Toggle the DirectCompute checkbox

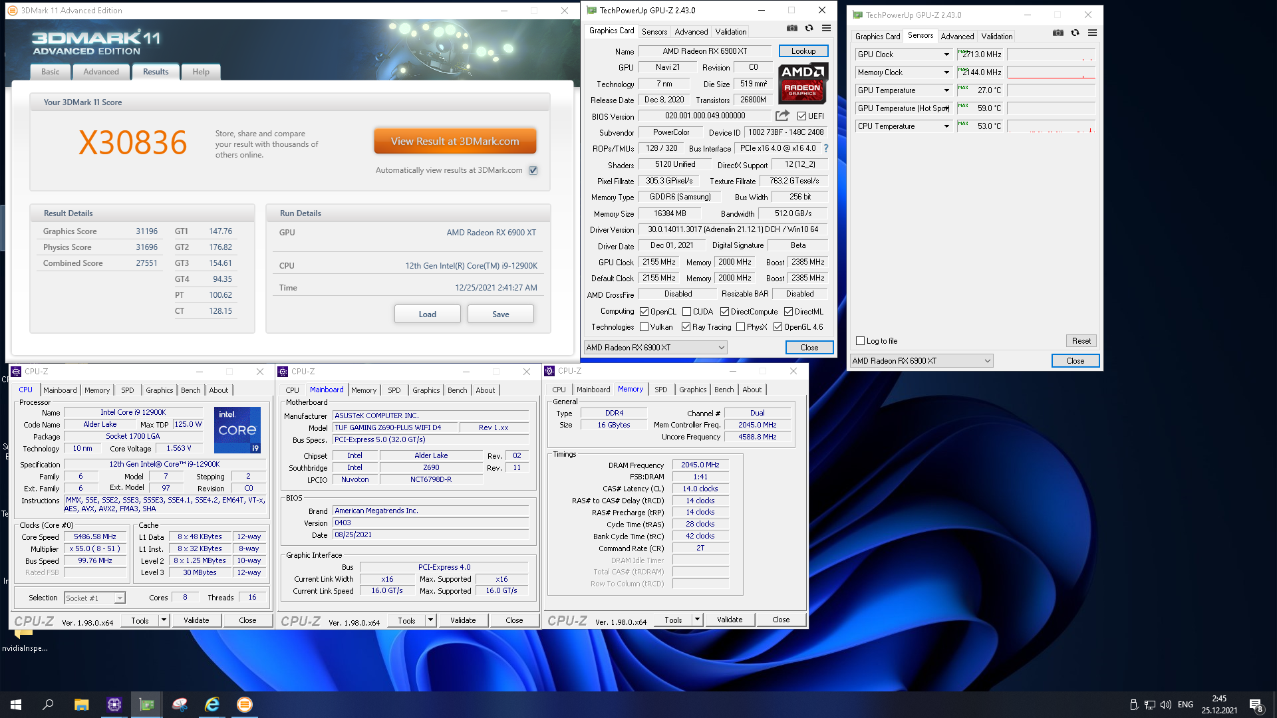(724, 312)
